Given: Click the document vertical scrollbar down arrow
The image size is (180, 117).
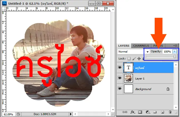Looking at the screenshot, I should [x=113, y=110].
